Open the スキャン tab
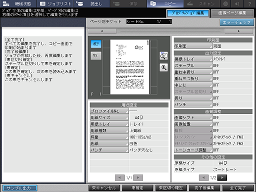The height and width of the screenshot is (192, 256). [202, 3]
